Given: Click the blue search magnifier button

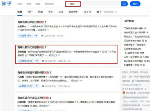Looking at the screenshot, I should tap(124, 4).
